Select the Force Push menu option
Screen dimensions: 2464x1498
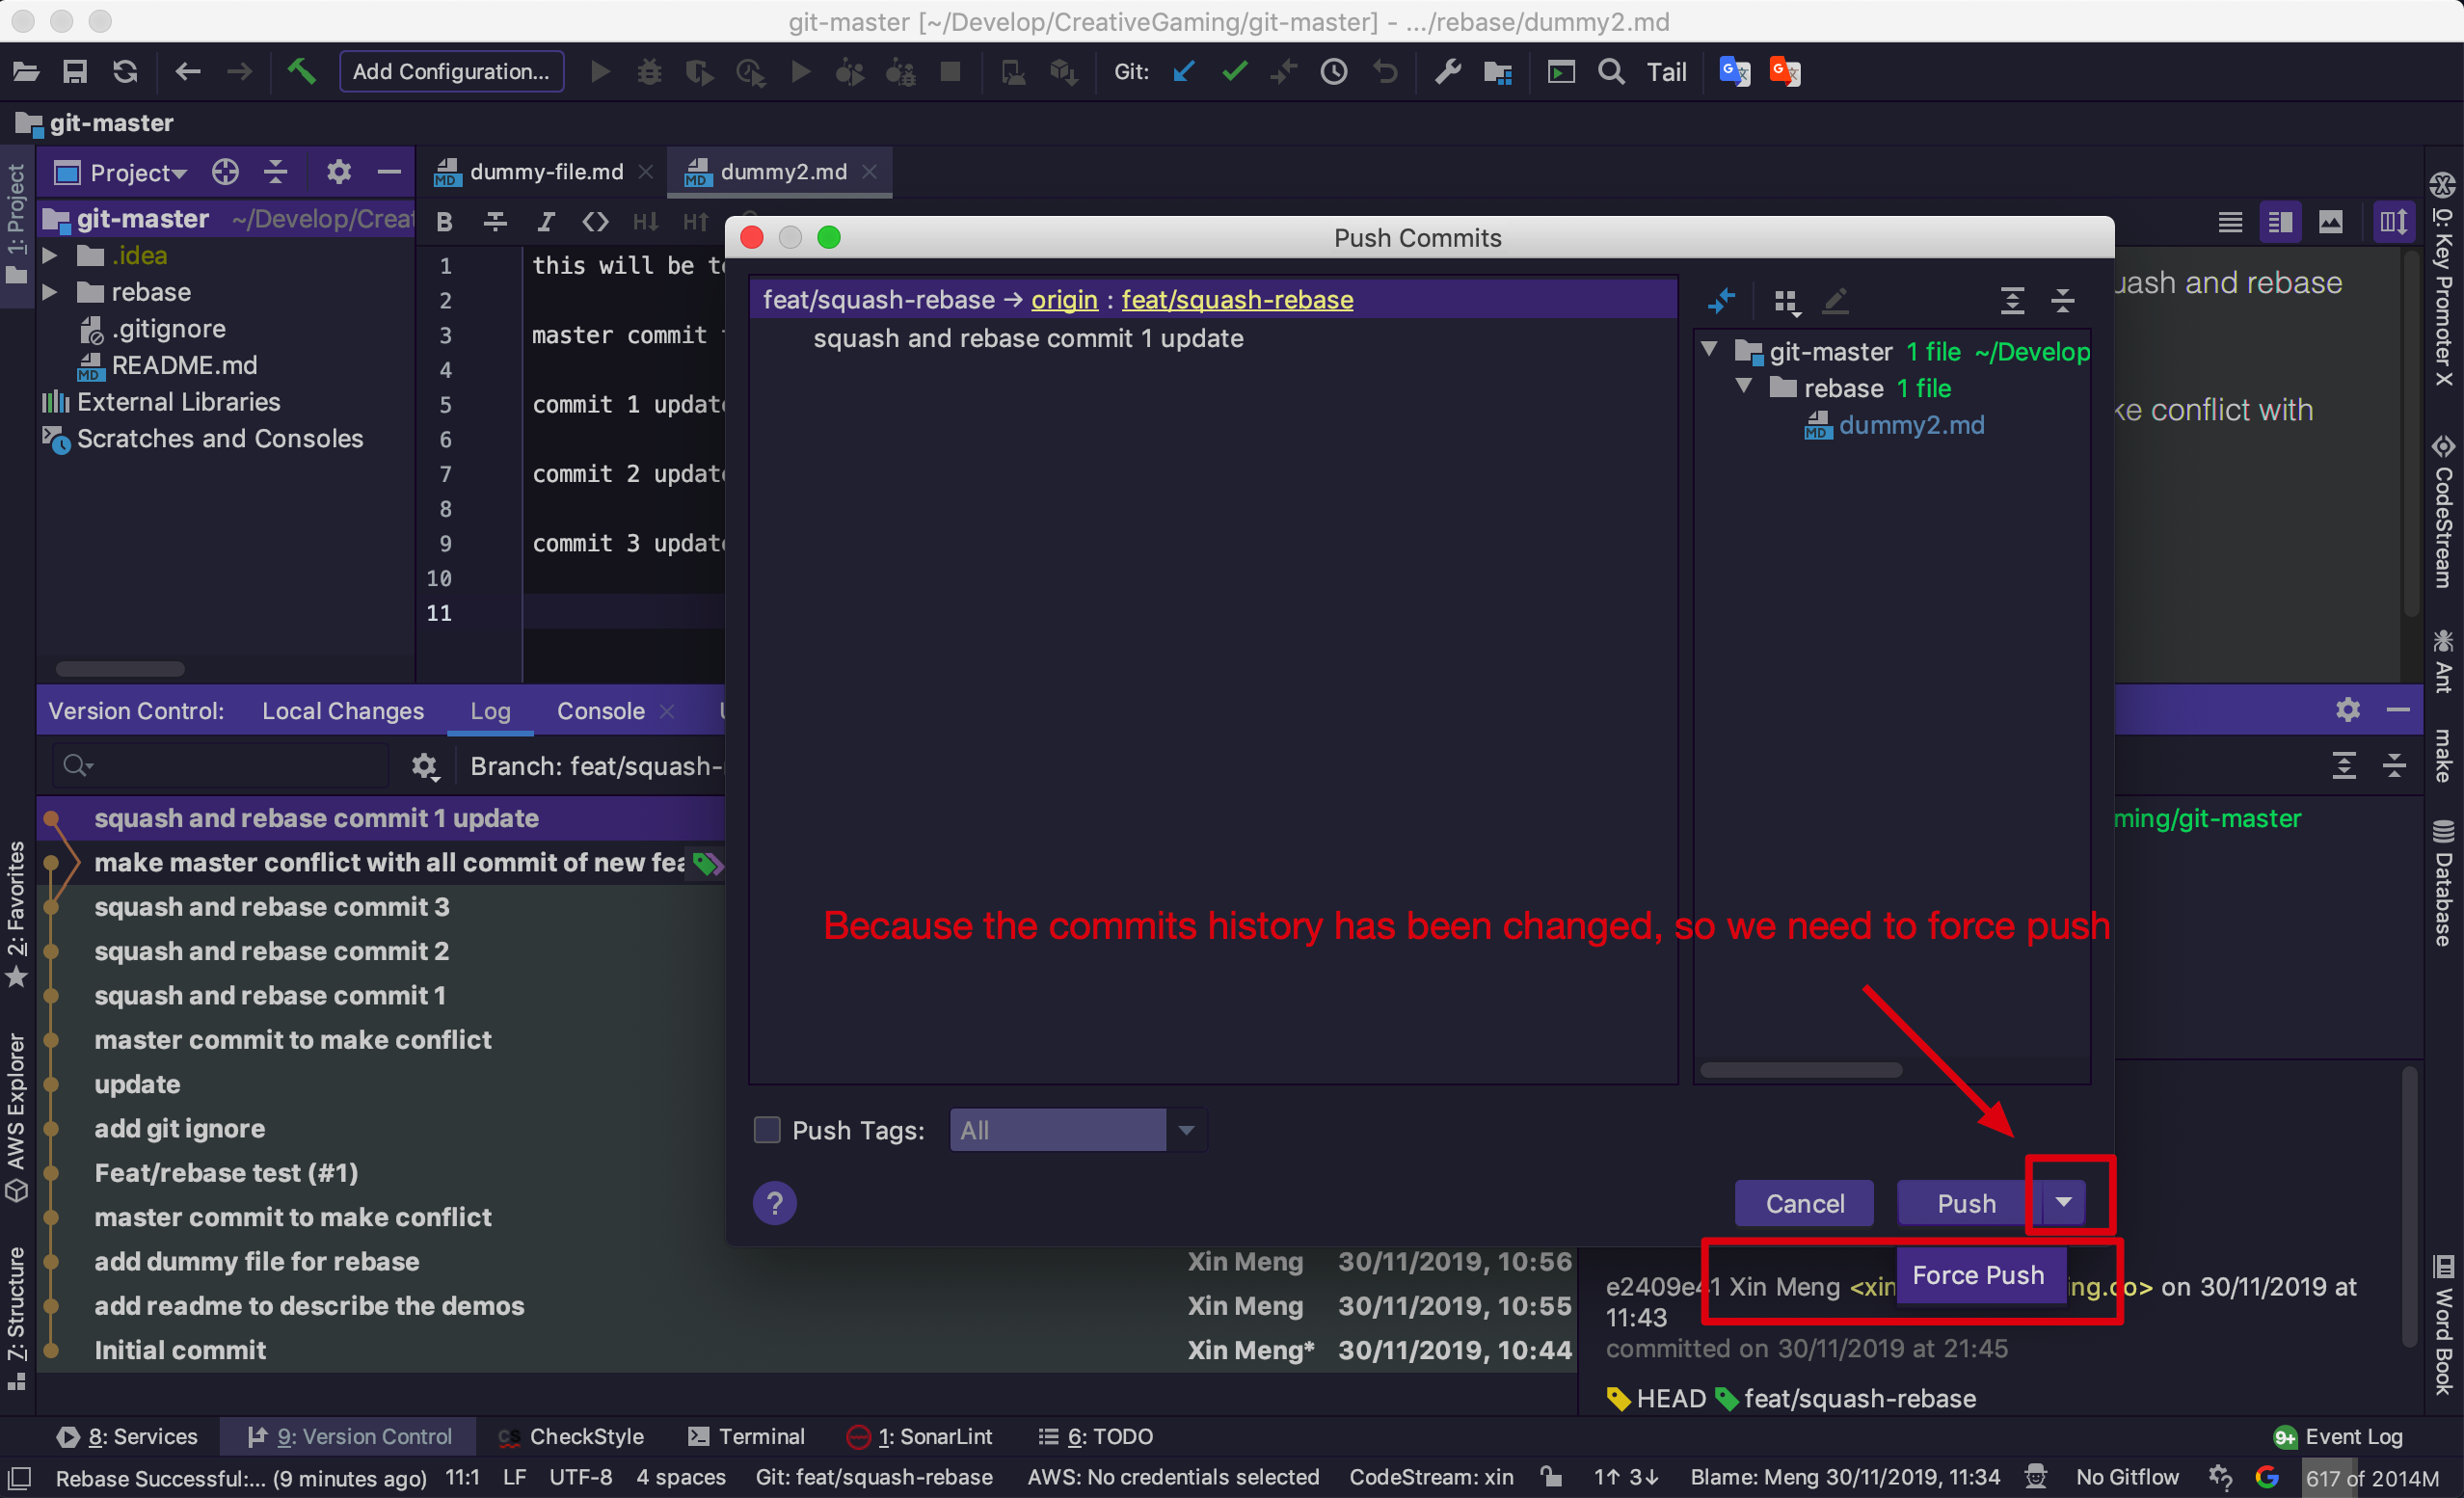coord(1977,1275)
